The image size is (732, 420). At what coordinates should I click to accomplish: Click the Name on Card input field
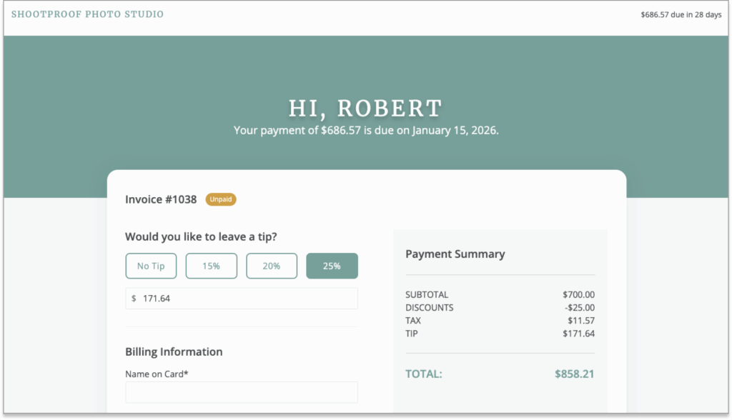(x=241, y=392)
